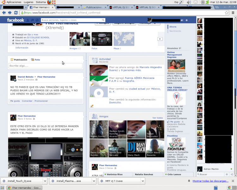Open the Información link
The image size is (237, 190).
pos(22,48)
